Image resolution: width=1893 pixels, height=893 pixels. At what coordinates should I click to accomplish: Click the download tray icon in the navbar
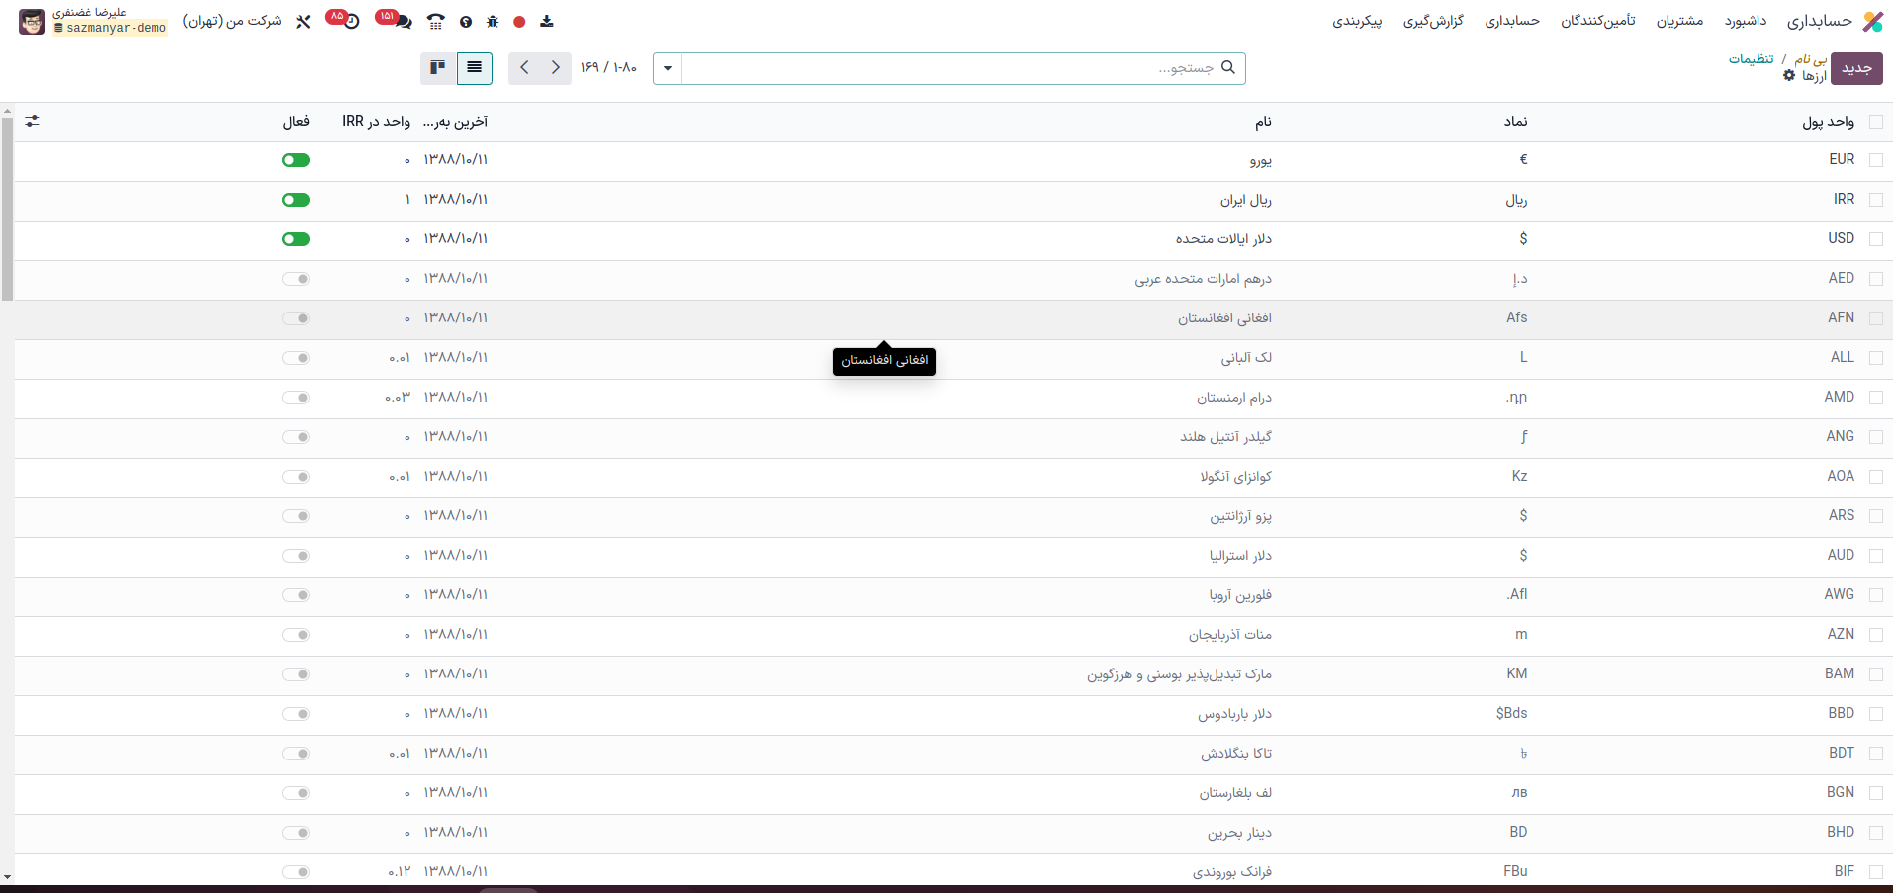click(547, 22)
